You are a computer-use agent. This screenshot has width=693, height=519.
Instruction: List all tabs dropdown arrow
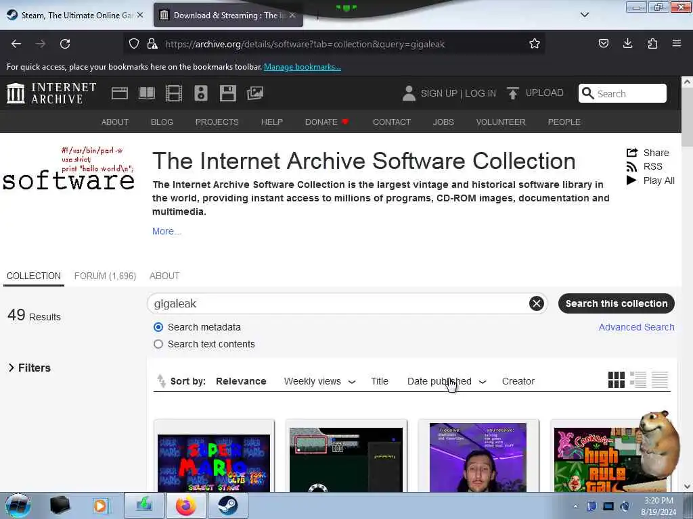click(x=585, y=15)
